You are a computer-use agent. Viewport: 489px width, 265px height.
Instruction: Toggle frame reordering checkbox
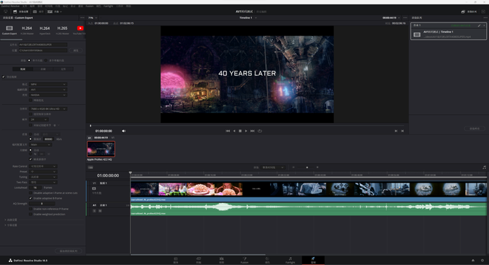pyautogui.click(x=31, y=159)
